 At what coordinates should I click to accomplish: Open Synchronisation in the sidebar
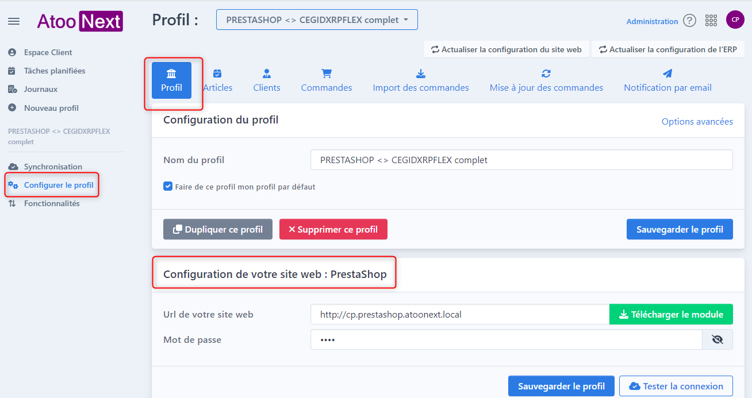[53, 167]
